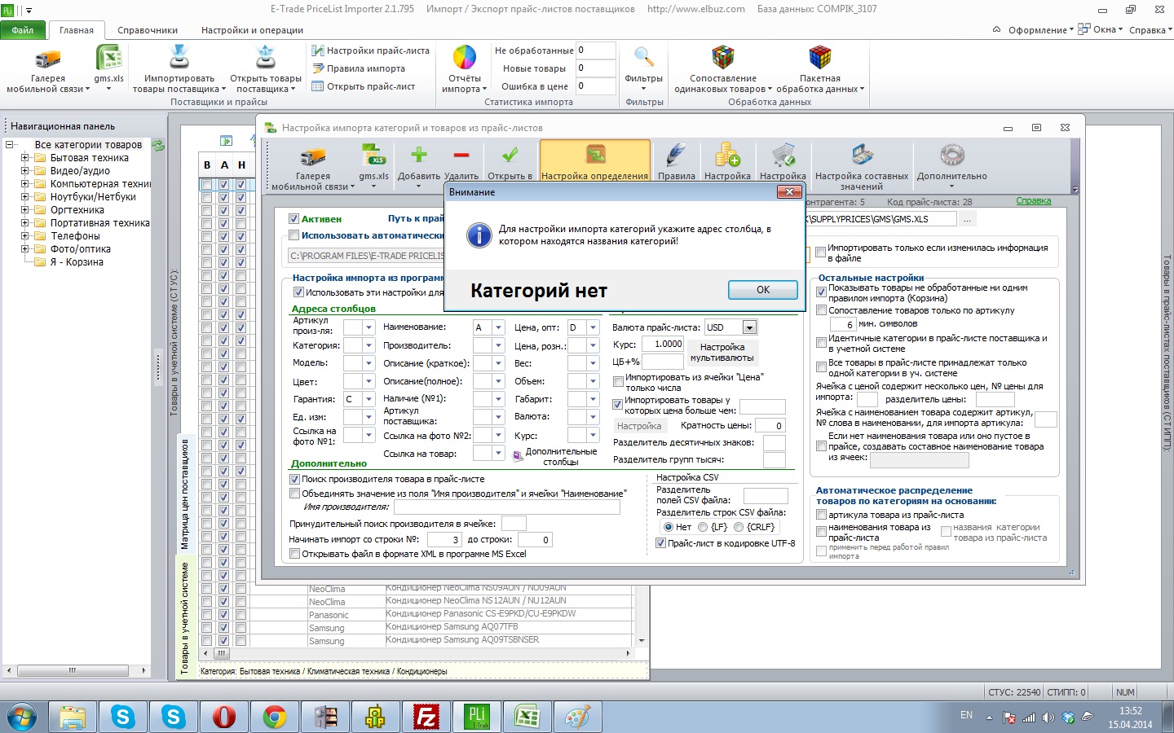Open the Гарантия column dropdown showing C
1174x733 pixels.
(368, 399)
